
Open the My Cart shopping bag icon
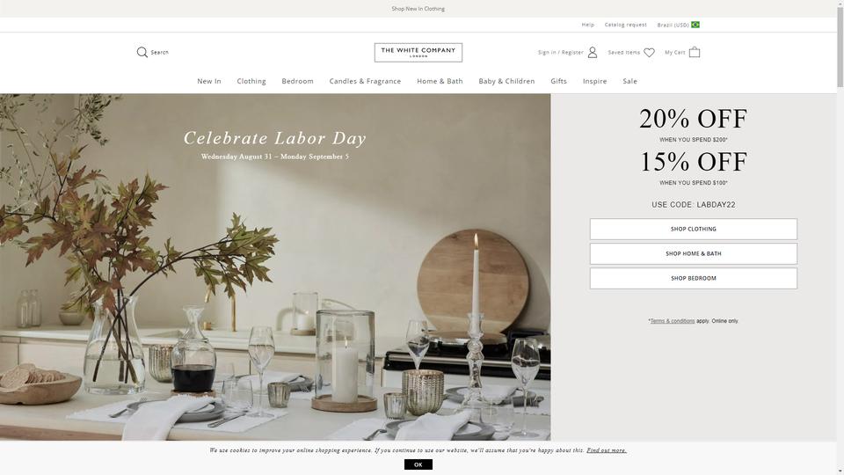[695, 52]
